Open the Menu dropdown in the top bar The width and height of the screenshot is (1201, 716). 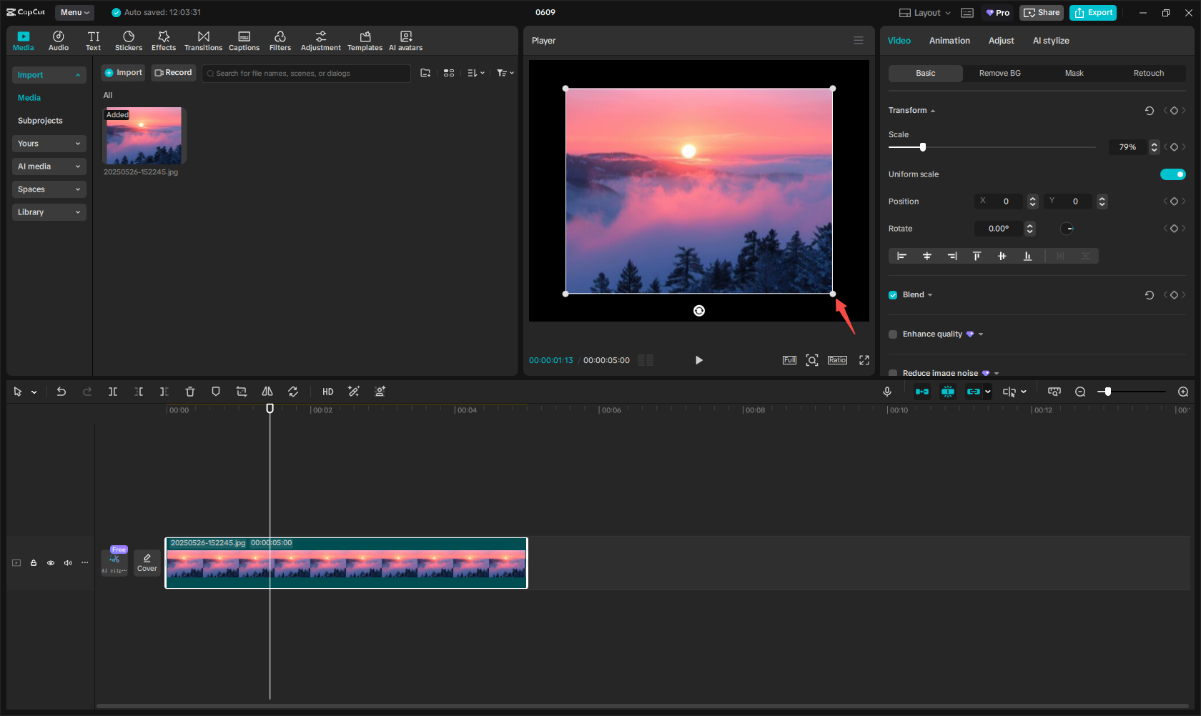point(74,12)
